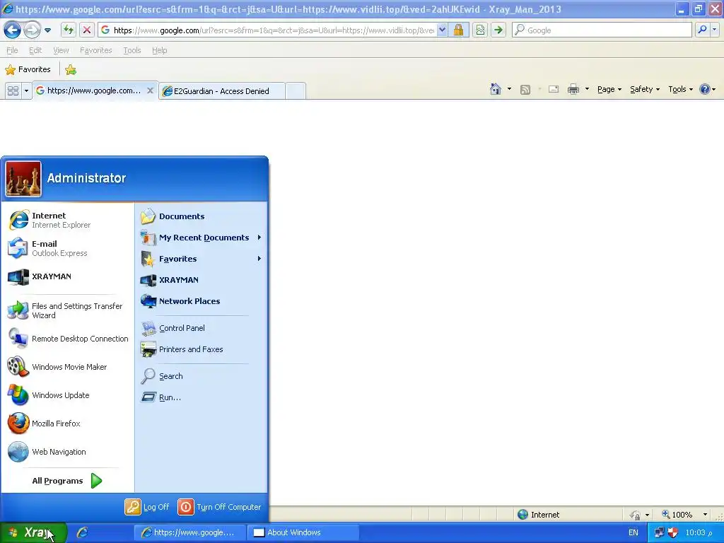Switch to E2Guardian - Access Denied tab
Image resolution: width=724 pixels, height=543 pixels.
click(221, 91)
